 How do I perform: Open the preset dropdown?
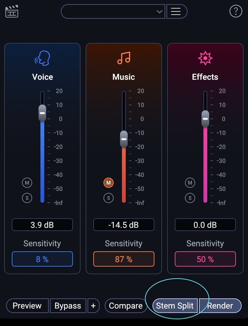[x=113, y=11]
